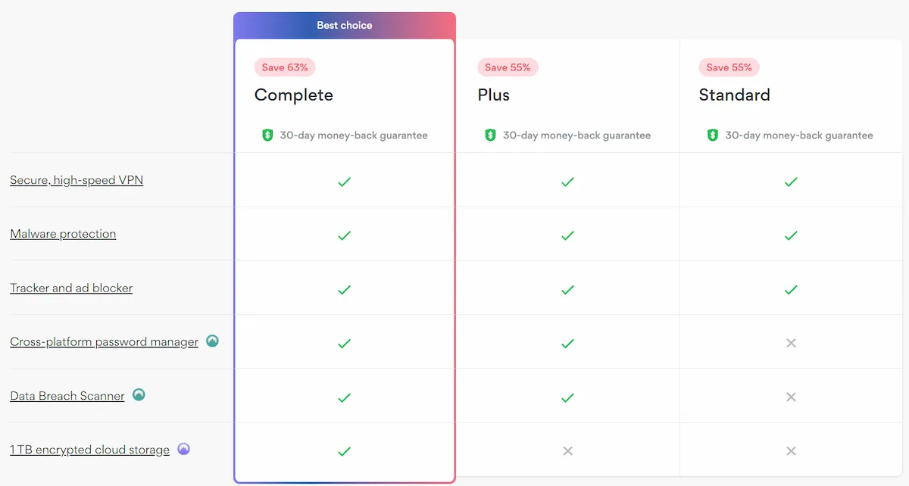Click money-back shield icon under Standard plan
This screenshot has height=486, width=909.
coord(713,136)
